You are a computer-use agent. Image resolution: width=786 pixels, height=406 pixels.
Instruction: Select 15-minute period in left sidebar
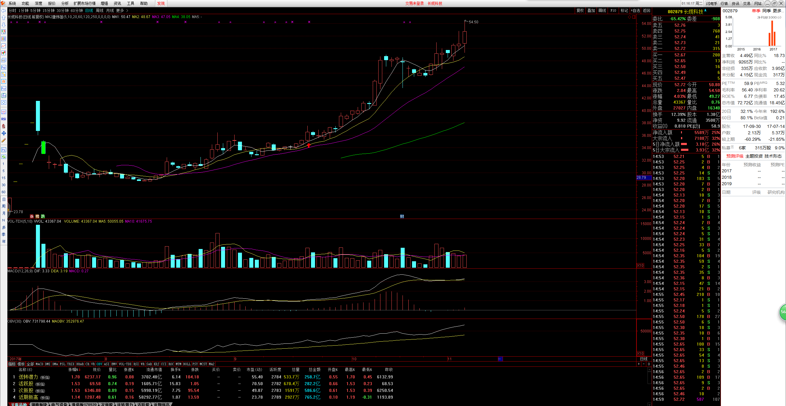(3, 178)
